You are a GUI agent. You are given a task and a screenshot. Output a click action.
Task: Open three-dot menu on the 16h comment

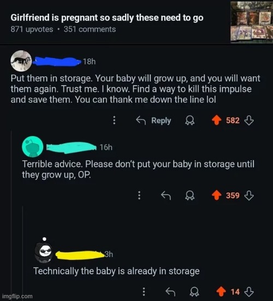139,195
